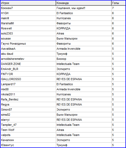
Task: Click the arnoldsheremetev player cell
Action: click(28, 59)
